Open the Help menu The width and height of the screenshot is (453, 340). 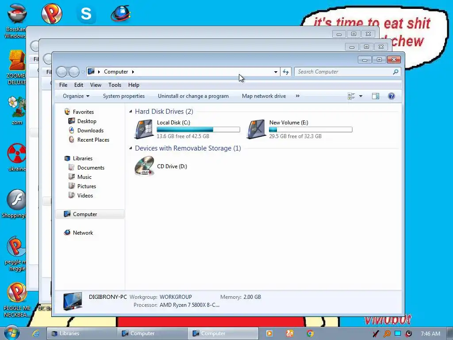coord(134,85)
